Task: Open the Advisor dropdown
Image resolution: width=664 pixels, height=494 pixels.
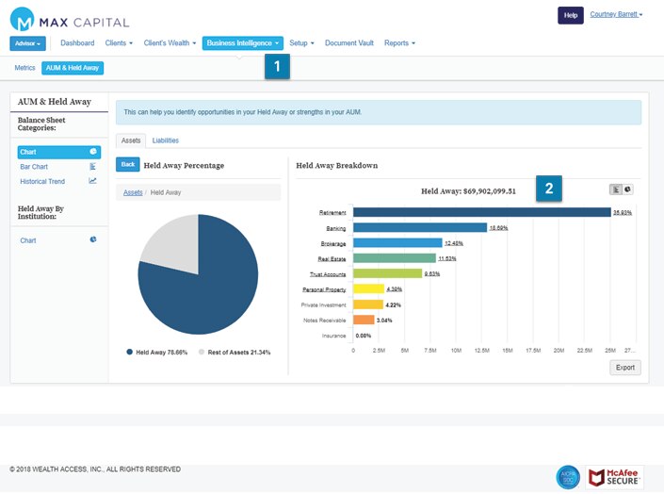Action: (27, 43)
